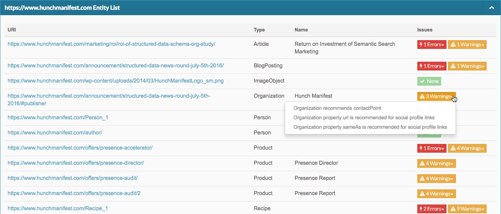Click the panel title hunchmanifest.com Entity List
501x214 pixels.
tap(62, 8)
